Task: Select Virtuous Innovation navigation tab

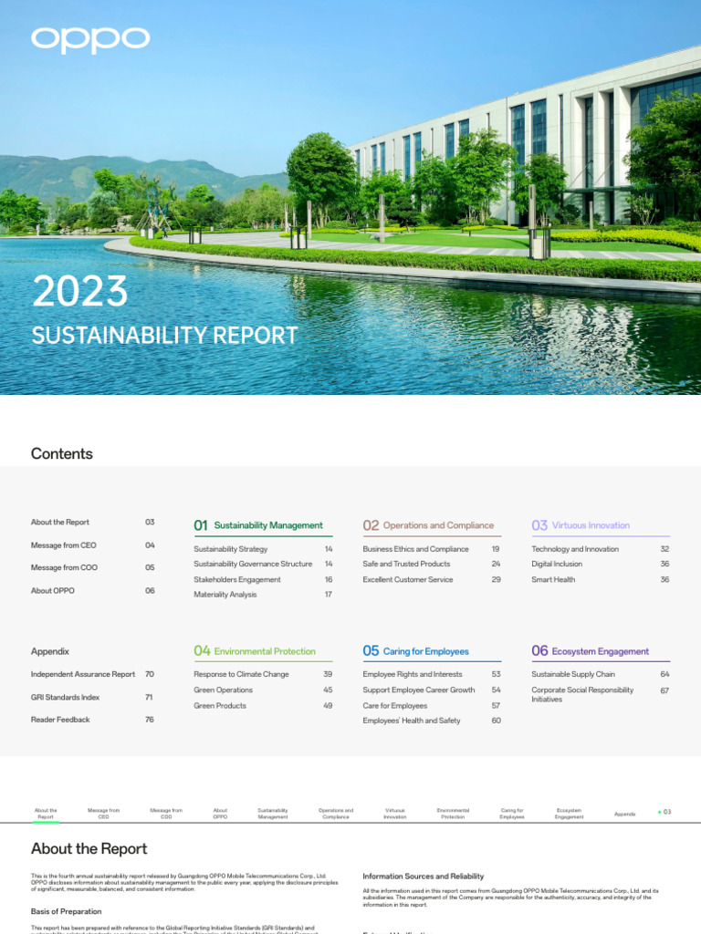Action: [x=394, y=814]
